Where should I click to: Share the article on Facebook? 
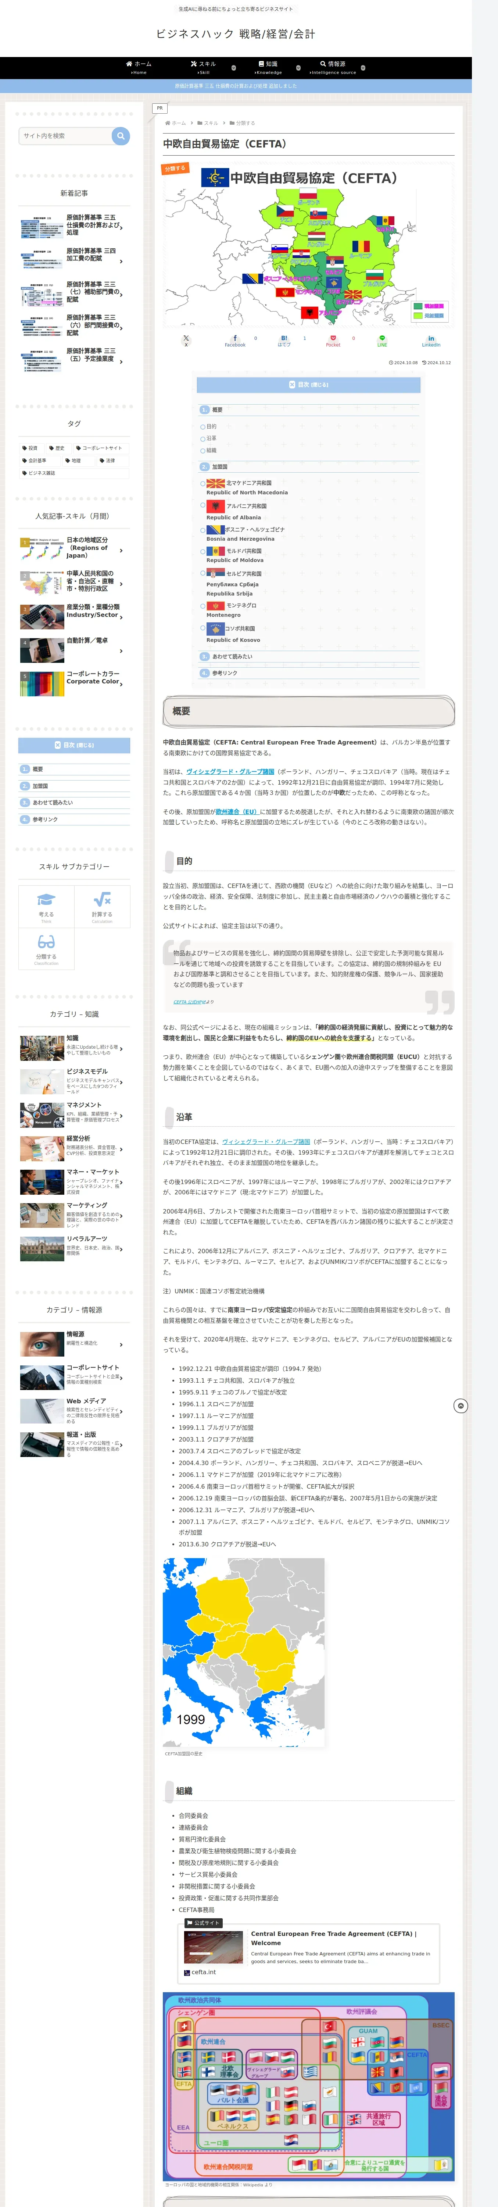[x=235, y=340]
